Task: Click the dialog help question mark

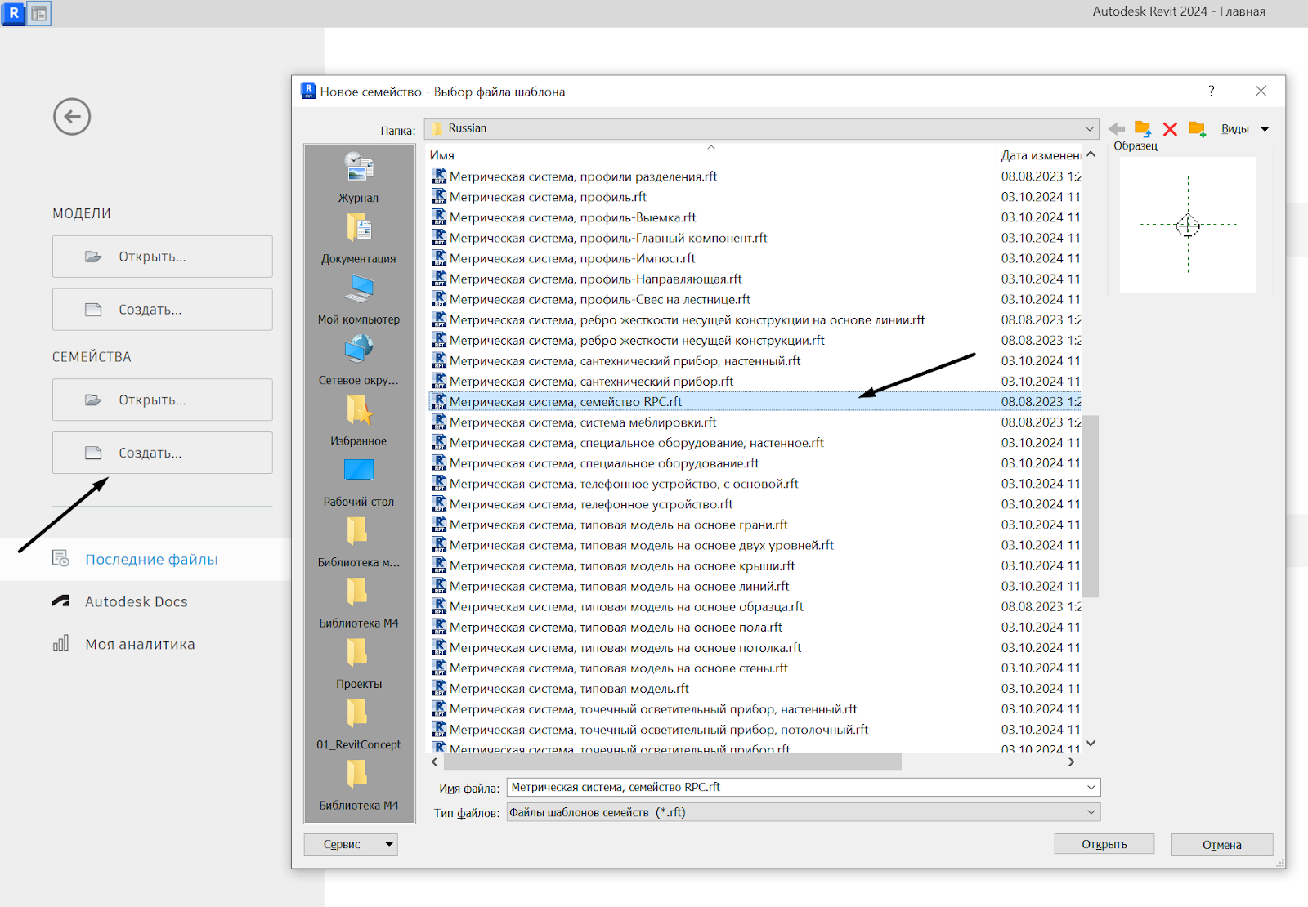Action: [1212, 91]
